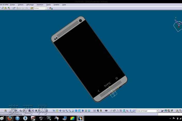Open the Outils menu
The height and width of the screenshot is (121, 182).
[48, 5]
